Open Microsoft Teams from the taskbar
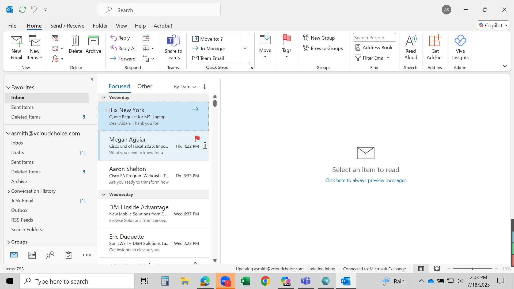This screenshot has height=289, width=514. click(305, 281)
